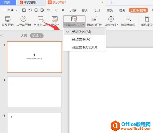This screenshot has width=153, height=133.
Task: Switch to 开始 ribbon tab
Action: click(73, 10)
